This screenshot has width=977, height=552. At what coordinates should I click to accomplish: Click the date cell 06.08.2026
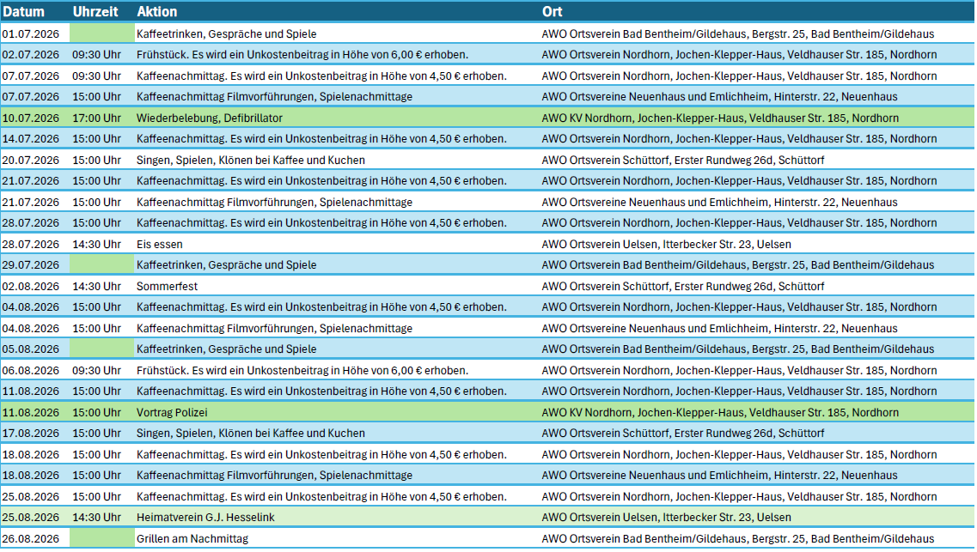(x=31, y=370)
